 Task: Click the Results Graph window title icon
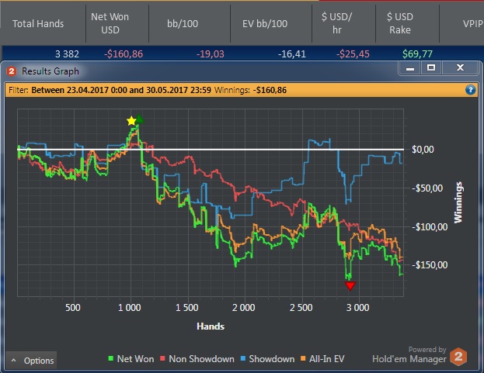tap(12, 71)
